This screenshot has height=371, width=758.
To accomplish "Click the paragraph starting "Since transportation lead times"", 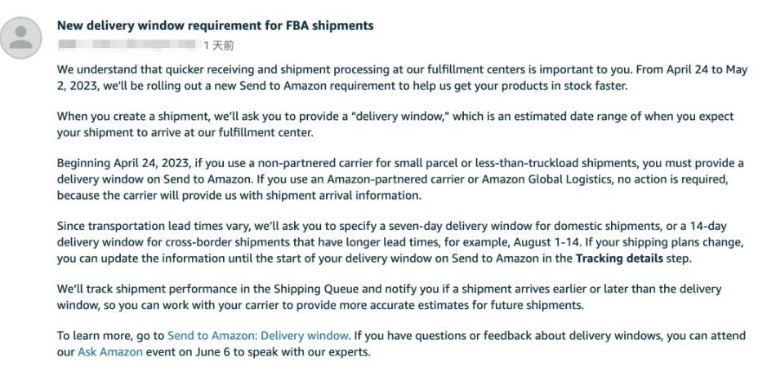I will click(400, 243).
